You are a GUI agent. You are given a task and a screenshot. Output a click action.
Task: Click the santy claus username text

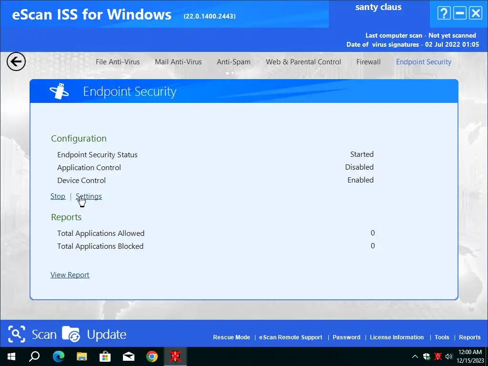378,7
